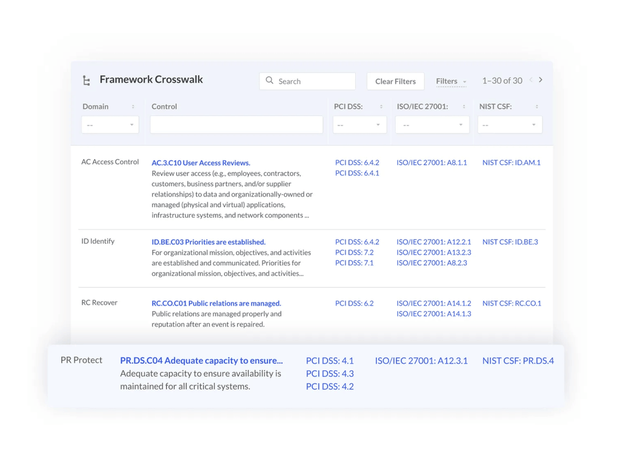The width and height of the screenshot is (623, 467).
Task: Sort by NIST CSF column
Action: (x=536, y=107)
